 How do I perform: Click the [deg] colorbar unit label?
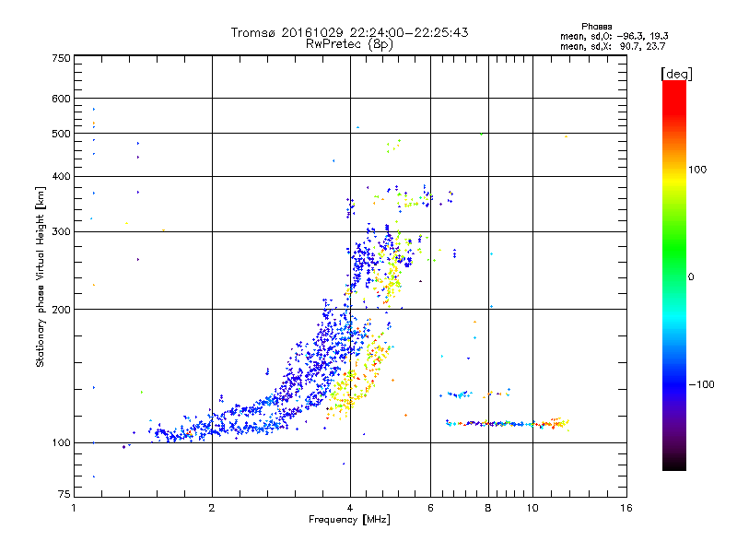coord(676,74)
